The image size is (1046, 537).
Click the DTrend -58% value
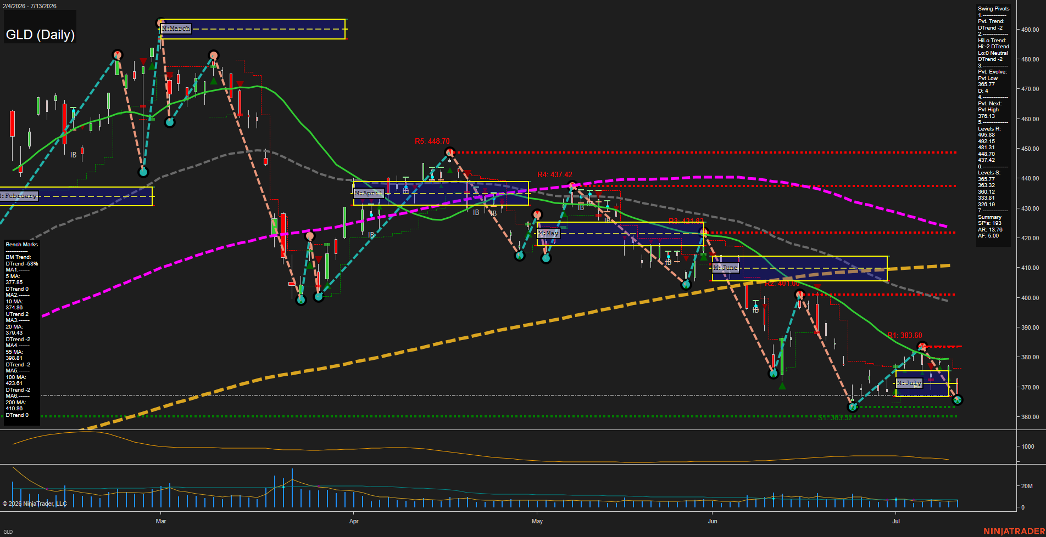22,264
